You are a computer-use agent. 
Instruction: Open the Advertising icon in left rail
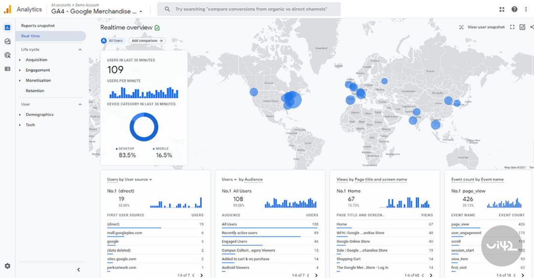[7, 55]
